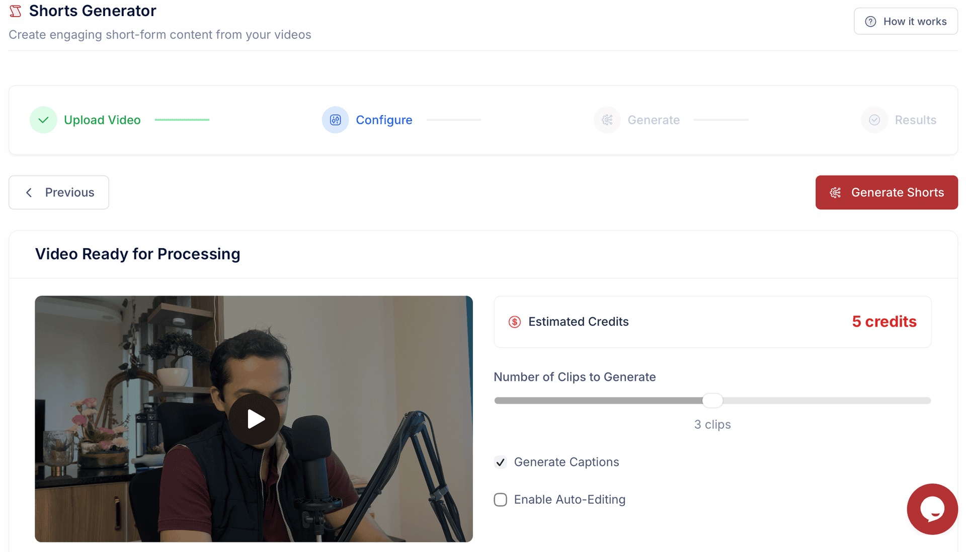Image resolution: width=966 pixels, height=552 pixels.
Task: Click the question mark help icon
Action: pyautogui.click(x=870, y=22)
